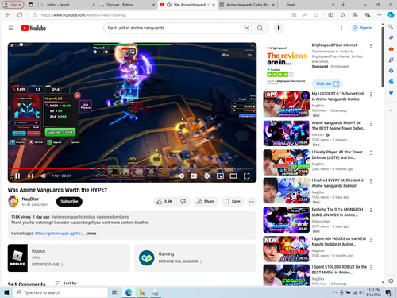The image size is (397, 298).
Task: Open a new browser tab
Action: click(x=343, y=5)
